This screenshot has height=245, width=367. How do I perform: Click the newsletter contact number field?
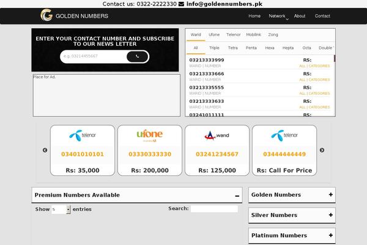click(x=94, y=56)
